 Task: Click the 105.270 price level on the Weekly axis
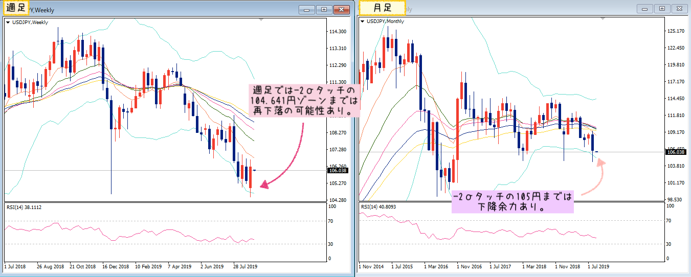pos(339,183)
